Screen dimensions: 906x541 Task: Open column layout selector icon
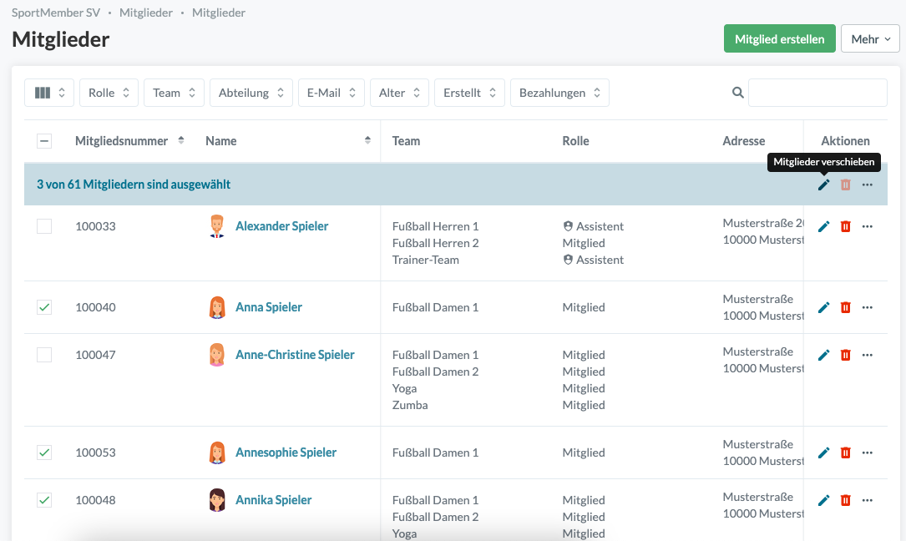(x=49, y=93)
